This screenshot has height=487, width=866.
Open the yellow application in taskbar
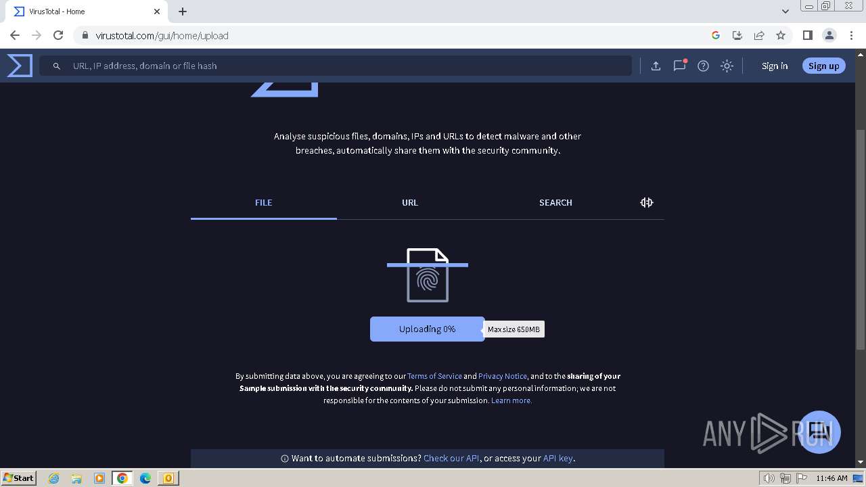168,478
